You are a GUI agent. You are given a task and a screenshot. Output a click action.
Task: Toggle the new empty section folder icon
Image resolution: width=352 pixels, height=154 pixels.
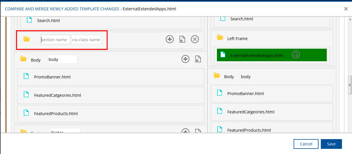tap(27, 39)
